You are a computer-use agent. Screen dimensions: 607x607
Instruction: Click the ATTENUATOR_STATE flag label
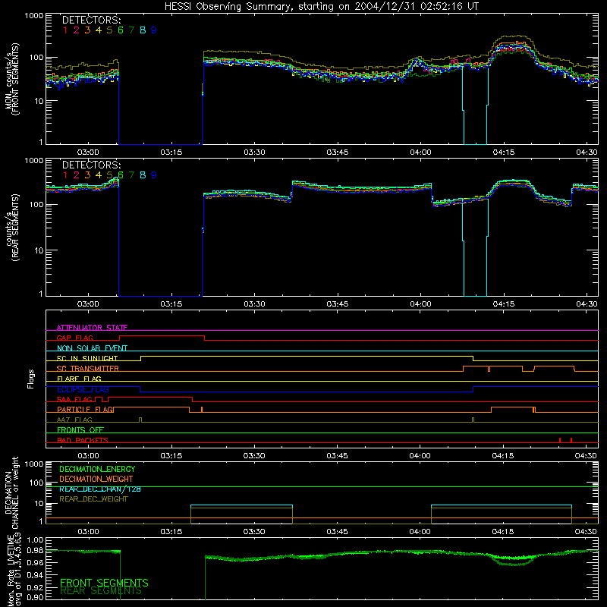pos(92,328)
